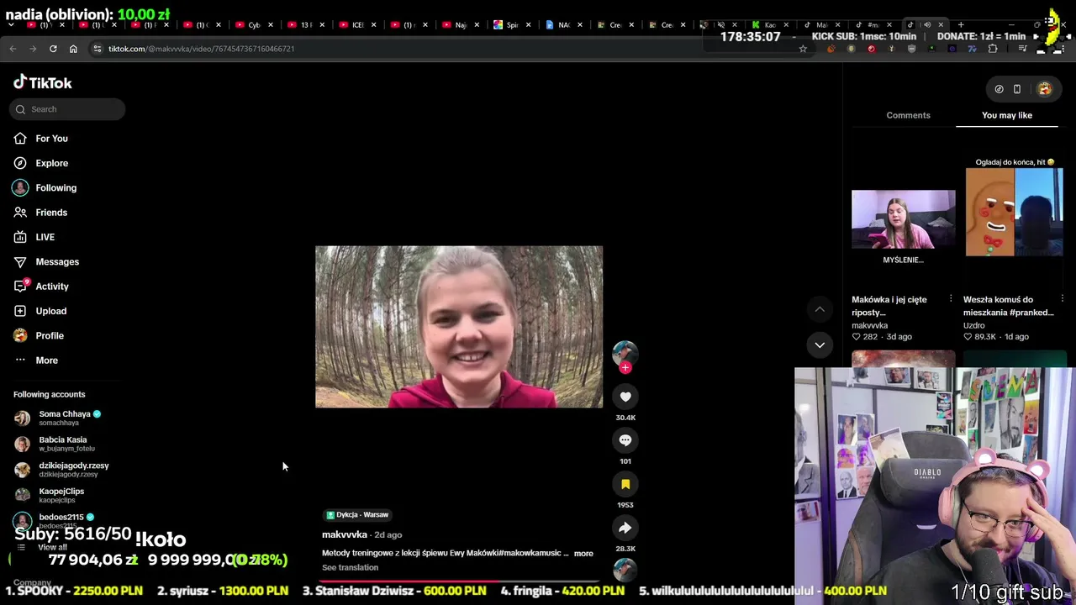Go to the next video with down arrow
1076x605 pixels.
[820, 345]
